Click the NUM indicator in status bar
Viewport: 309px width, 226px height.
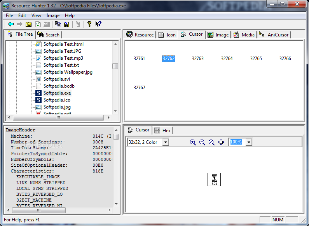tap(278, 220)
